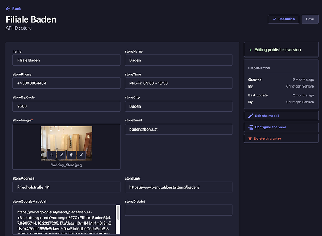Screen dimensions: 322x236
Task: Add a new image with plus icon
Action: (x=52, y=155)
